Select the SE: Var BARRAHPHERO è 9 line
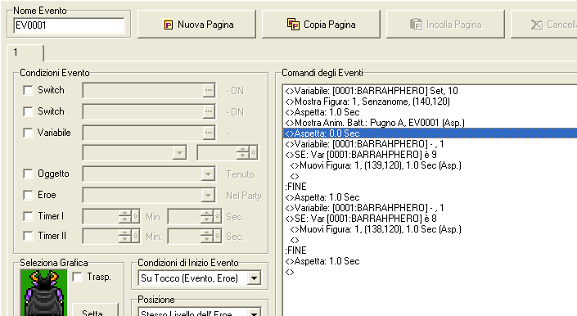The image size is (577, 316). click(x=430, y=155)
